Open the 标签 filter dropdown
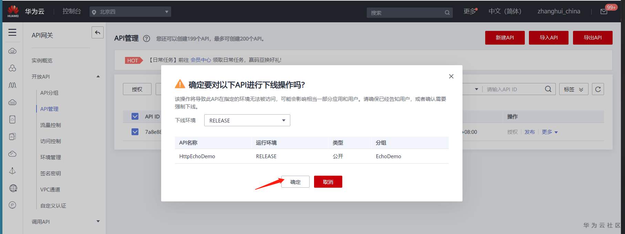 [x=574, y=89]
